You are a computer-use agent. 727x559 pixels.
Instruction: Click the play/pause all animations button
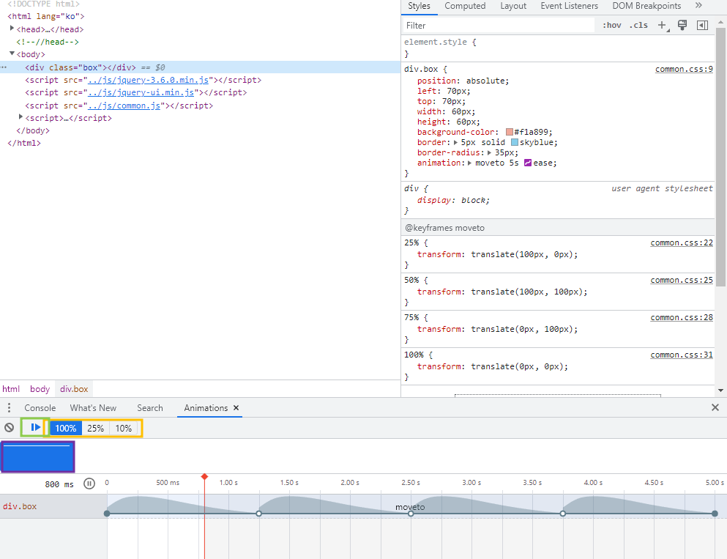click(x=35, y=427)
